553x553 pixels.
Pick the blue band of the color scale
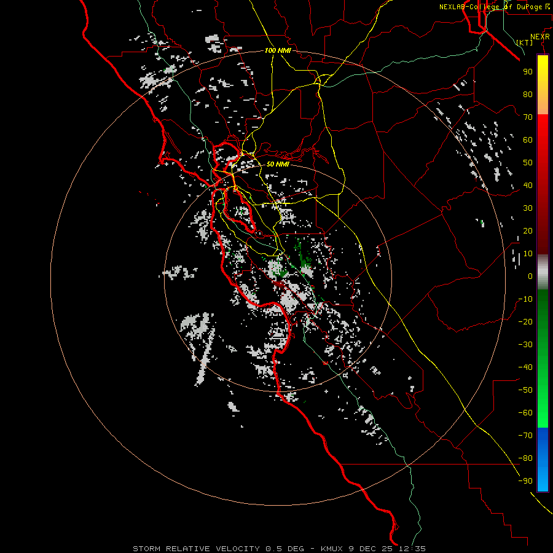[543, 460]
